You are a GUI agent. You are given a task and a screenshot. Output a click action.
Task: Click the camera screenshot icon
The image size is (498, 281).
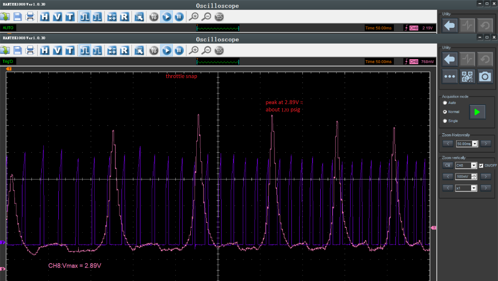pyautogui.click(x=485, y=77)
